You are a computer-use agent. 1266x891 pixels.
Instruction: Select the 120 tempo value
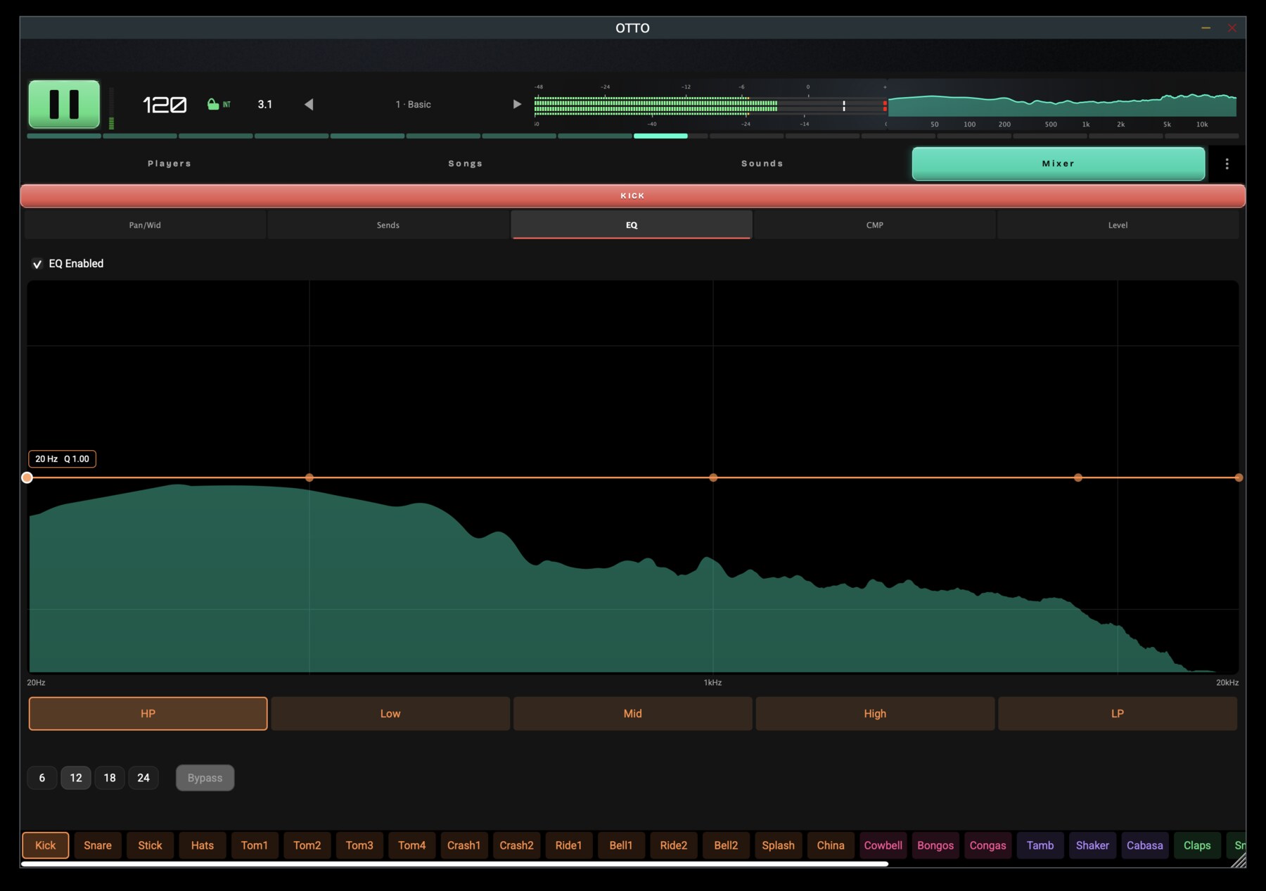tap(165, 105)
